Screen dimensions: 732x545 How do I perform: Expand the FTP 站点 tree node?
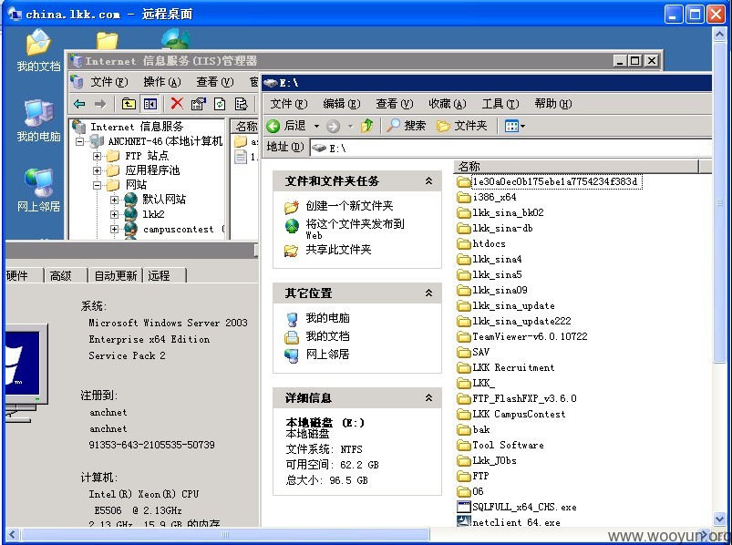point(98,156)
